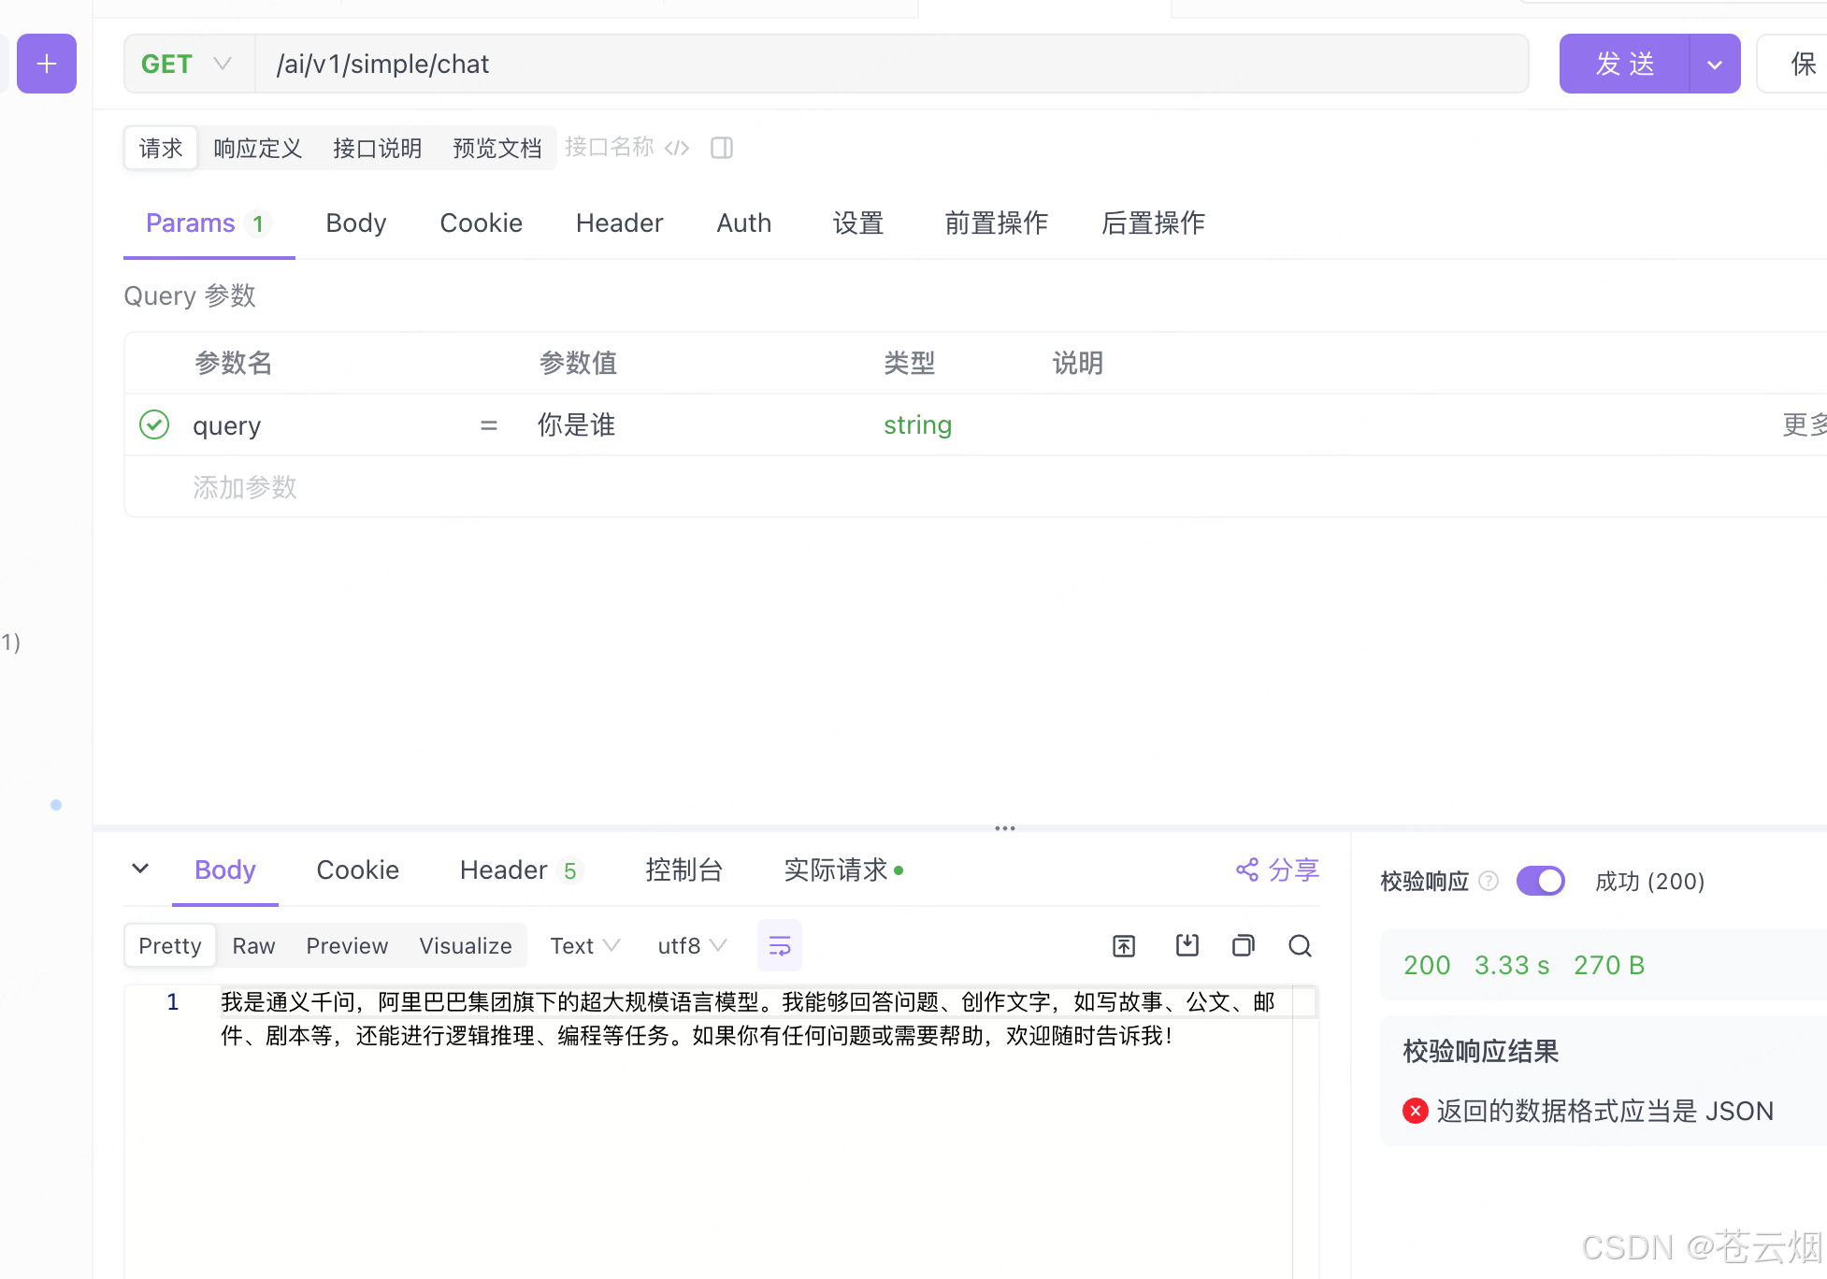Open the Text format dropdown
This screenshot has width=1827, height=1279.
(x=584, y=946)
